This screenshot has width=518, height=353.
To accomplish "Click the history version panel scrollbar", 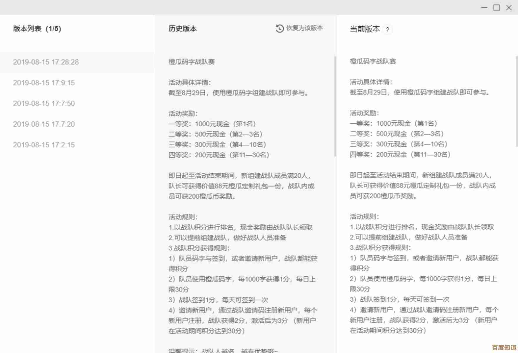I will (x=335, y=106).
